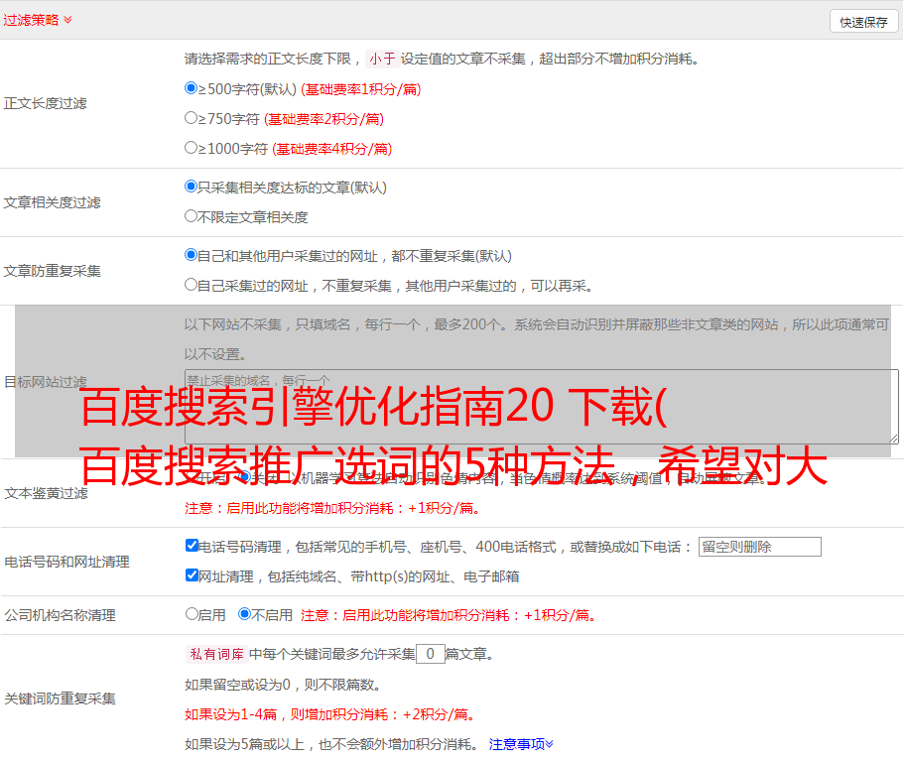This screenshot has width=905, height=762.
Task: Choose 不限定文章相关度 option
Action: click(192, 216)
